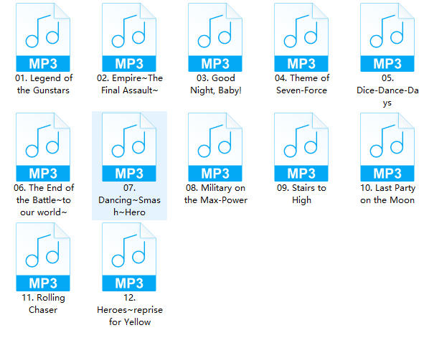
Task: Select the 06. The End of the Battle MP3 icon
Action: (43, 147)
